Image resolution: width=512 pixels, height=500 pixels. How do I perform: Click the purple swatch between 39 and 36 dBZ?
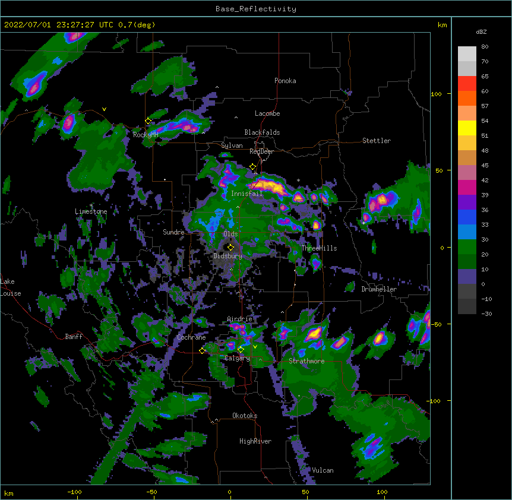tap(467, 202)
